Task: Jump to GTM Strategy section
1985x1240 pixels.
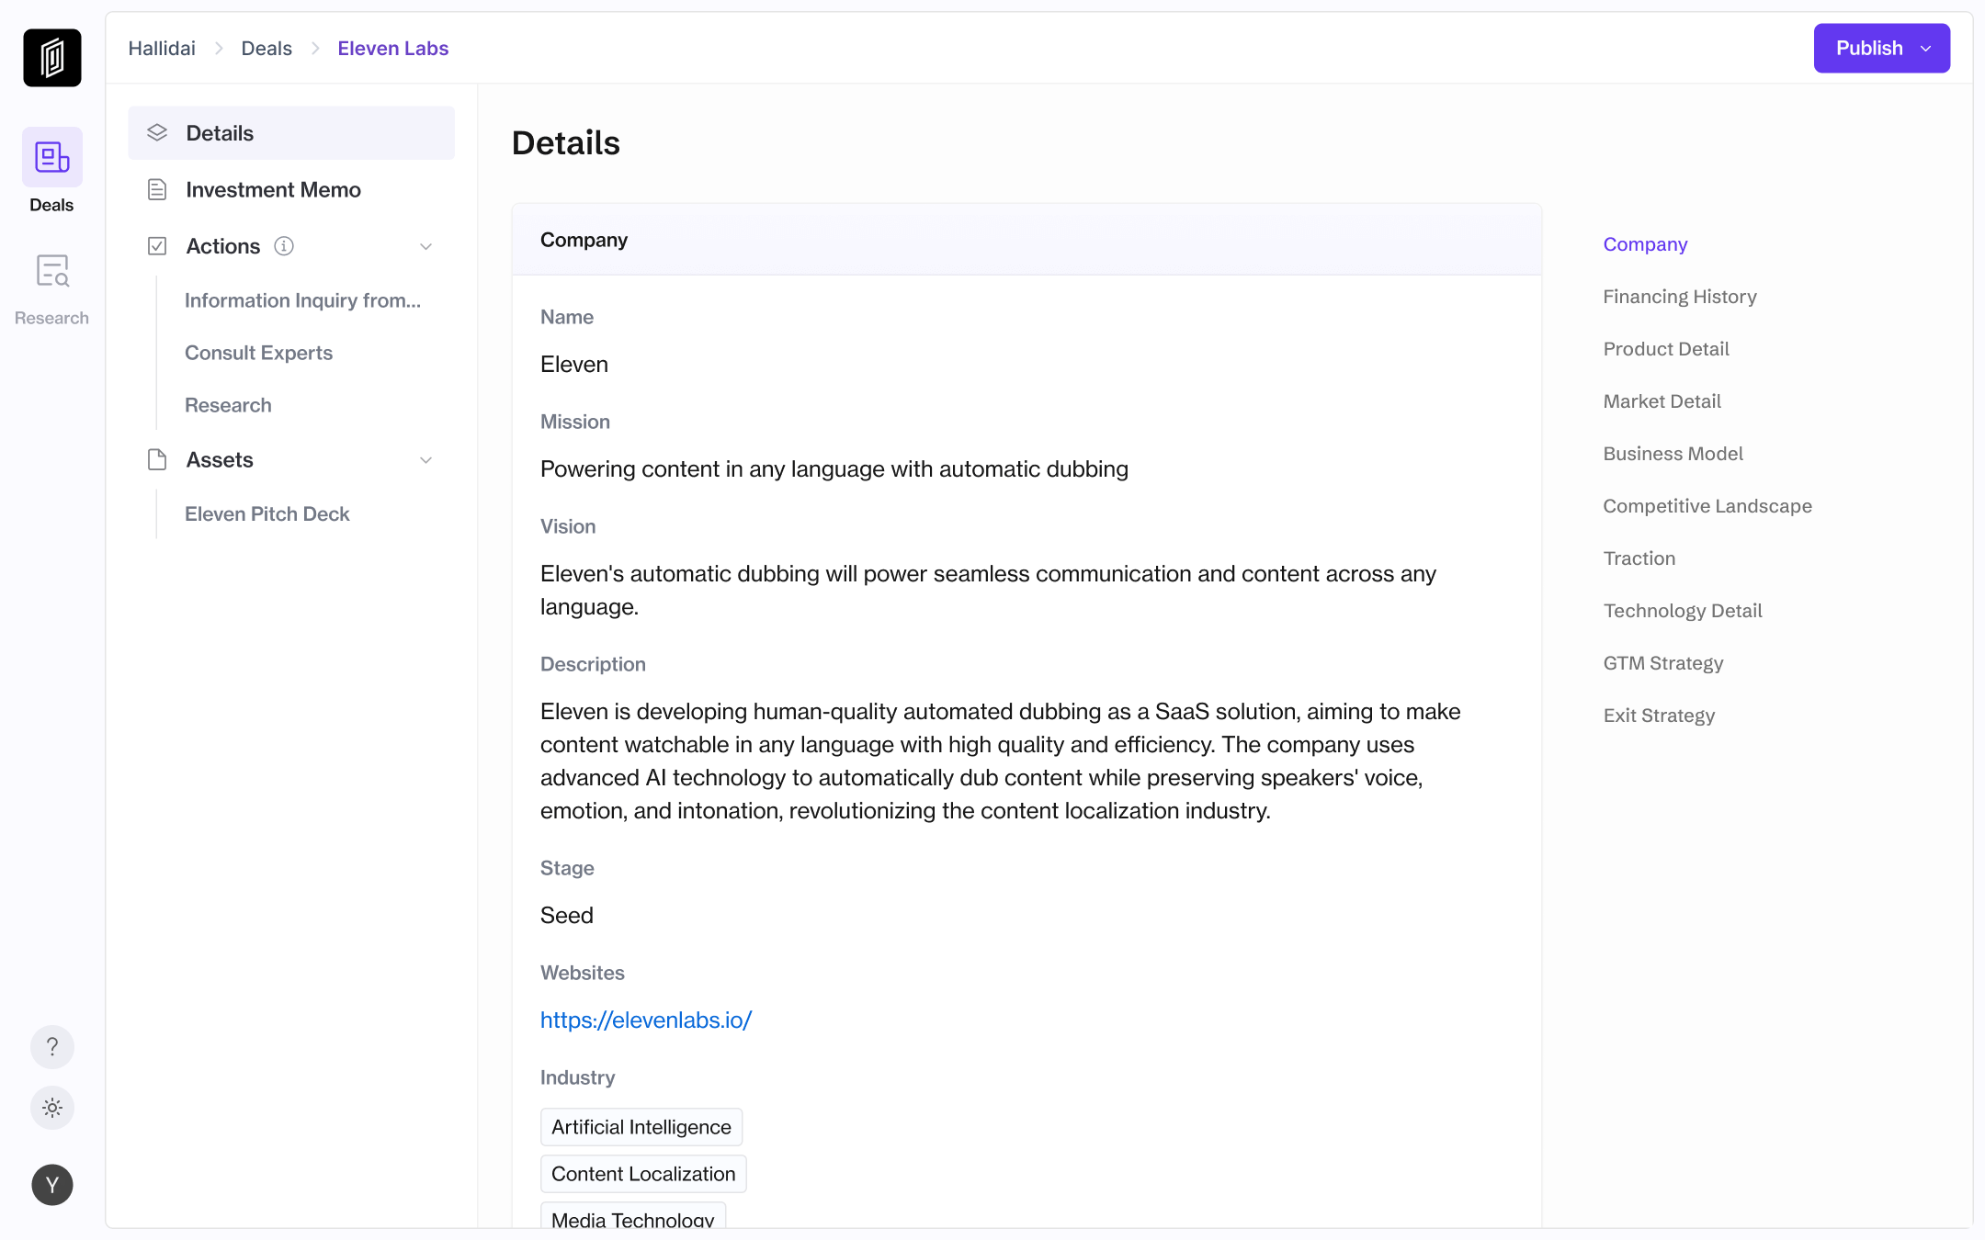Action: [1663, 663]
